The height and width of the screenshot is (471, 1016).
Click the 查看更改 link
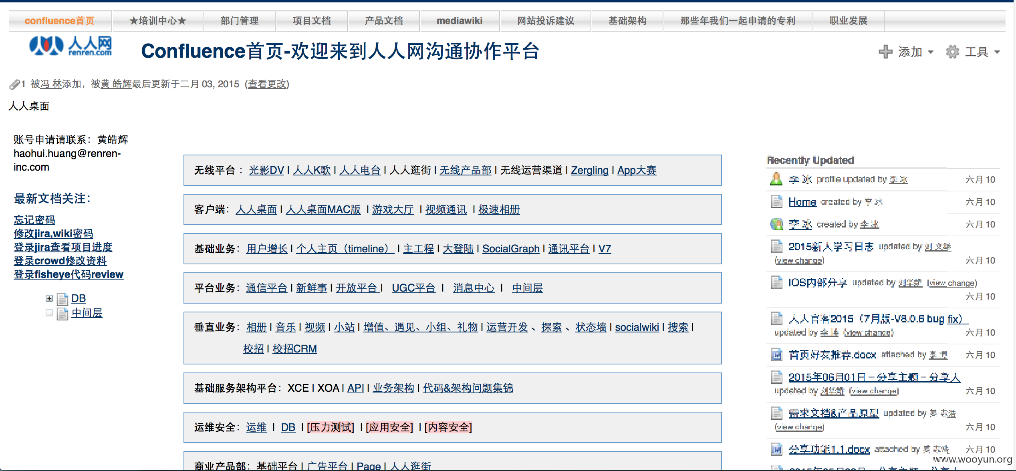tap(267, 84)
